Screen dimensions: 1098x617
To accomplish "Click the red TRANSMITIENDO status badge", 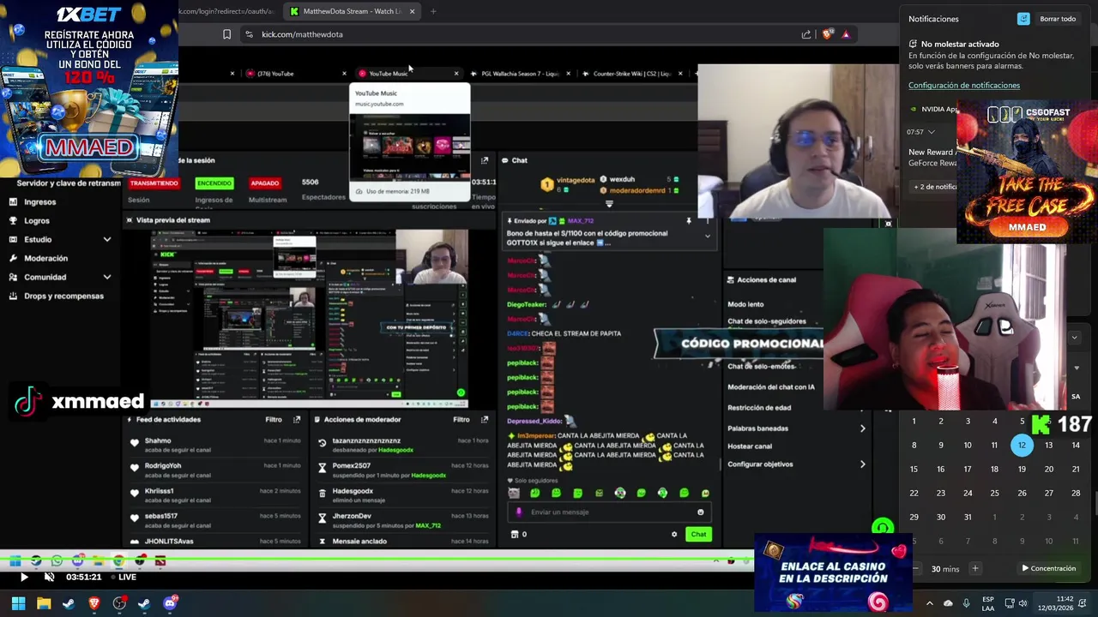I will pos(154,183).
